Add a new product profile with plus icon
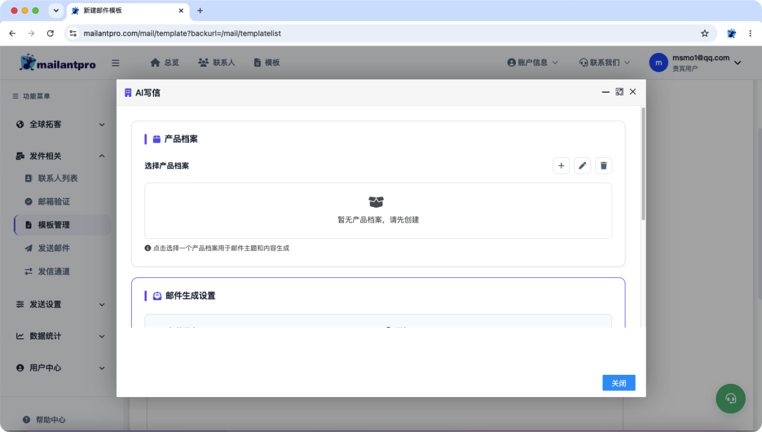The width and height of the screenshot is (762, 432). coord(561,165)
